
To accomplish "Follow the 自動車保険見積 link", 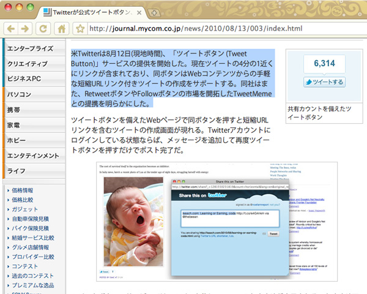I will click(x=31, y=219).
